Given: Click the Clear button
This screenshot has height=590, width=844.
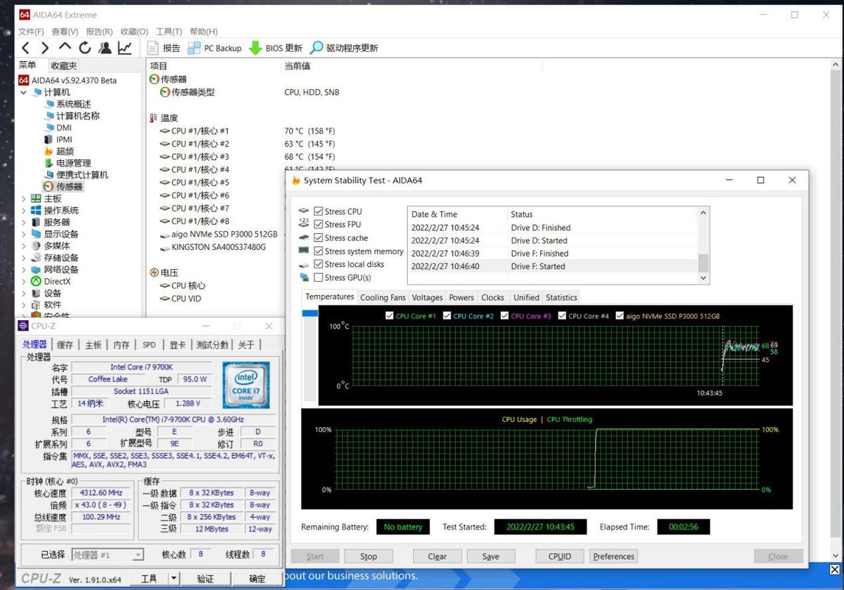Looking at the screenshot, I should pyautogui.click(x=437, y=556).
